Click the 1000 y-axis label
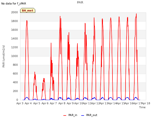Image resolution: width=161 pixels, height=120 pixels. pyautogui.click(x=15, y=56)
